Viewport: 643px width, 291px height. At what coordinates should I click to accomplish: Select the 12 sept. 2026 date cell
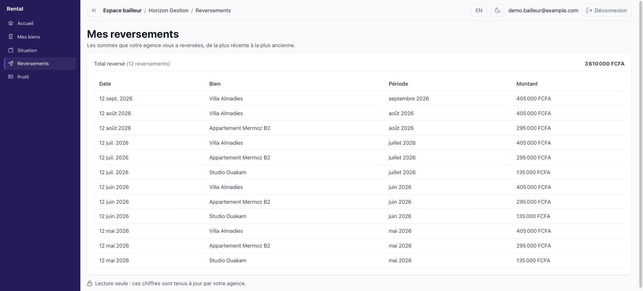pos(116,98)
